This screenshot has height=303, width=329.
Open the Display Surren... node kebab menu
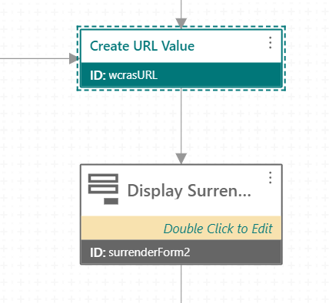click(270, 178)
